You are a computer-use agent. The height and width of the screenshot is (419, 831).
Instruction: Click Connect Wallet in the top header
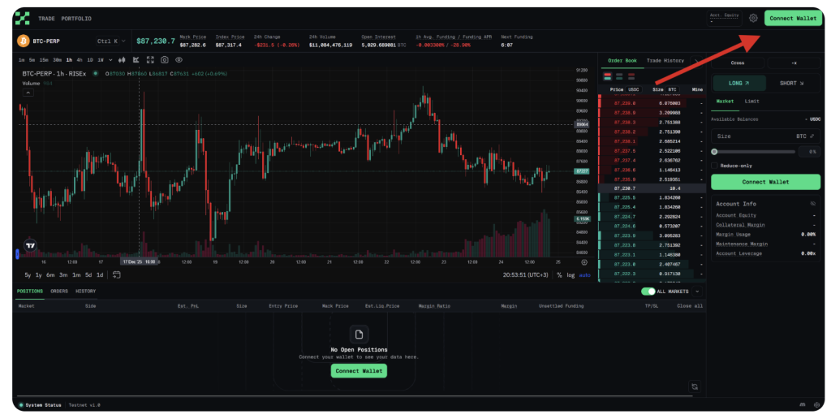point(792,18)
